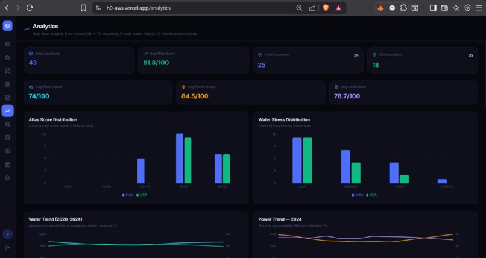The width and height of the screenshot is (486, 258).
Task: Click the USA bar for MEDIUM water stress
Action: (x=356, y=173)
